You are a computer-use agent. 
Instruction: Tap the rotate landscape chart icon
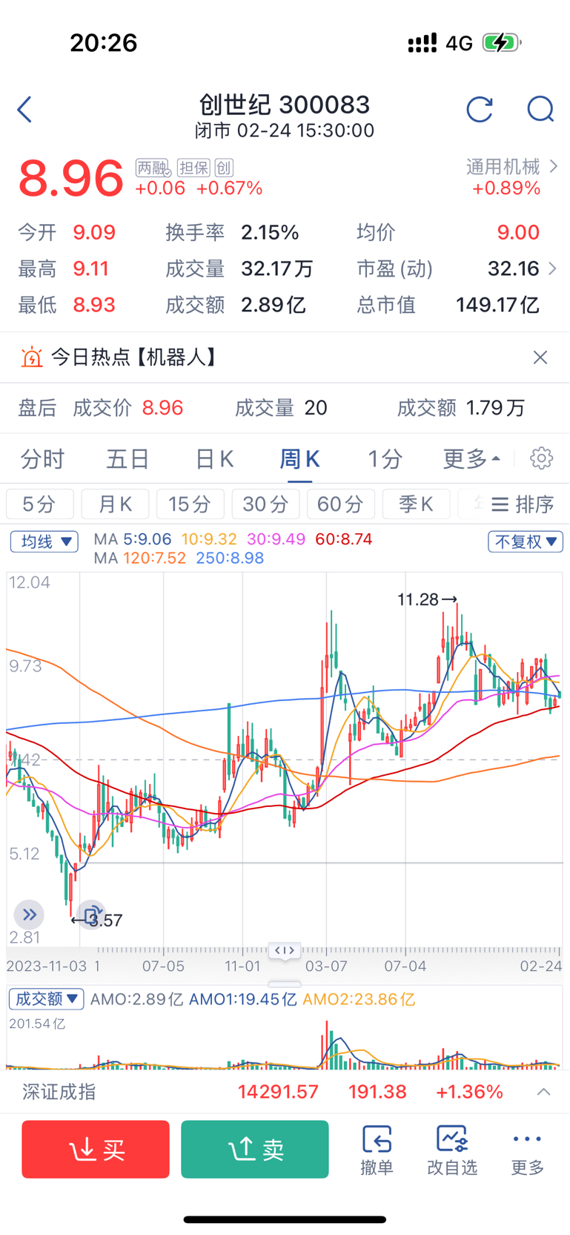91,916
